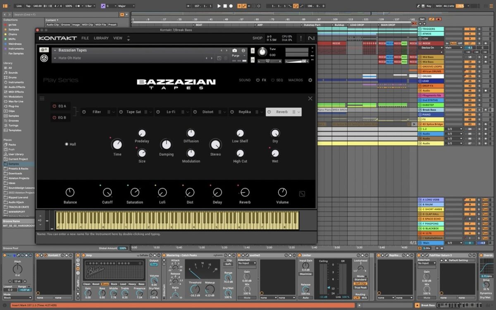The width and height of the screenshot is (496, 310).
Task: Switch to MACROS tab
Action: point(296,80)
